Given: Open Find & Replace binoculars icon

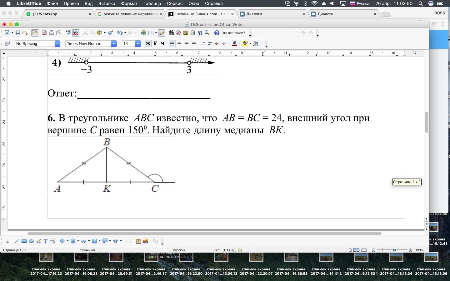Looking at the screenshot, I should click(x=171, y=33).
